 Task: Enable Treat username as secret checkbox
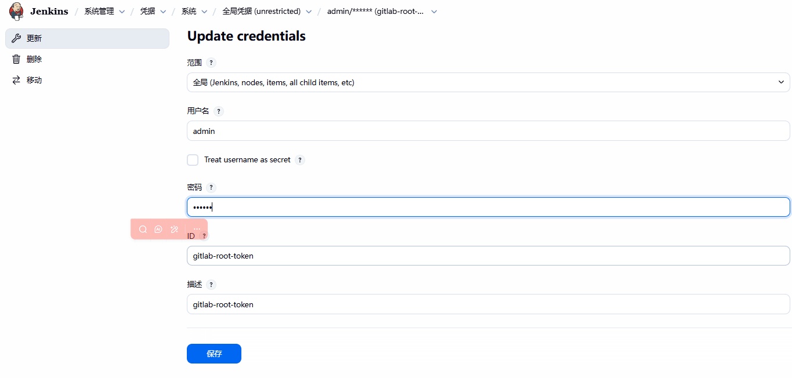[193, 160]
